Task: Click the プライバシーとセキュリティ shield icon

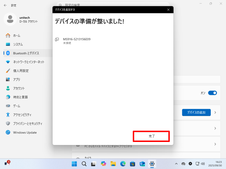Action: [x=8, y=123]
